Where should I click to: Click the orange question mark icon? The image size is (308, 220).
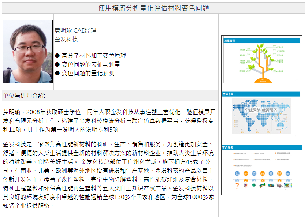237,186
